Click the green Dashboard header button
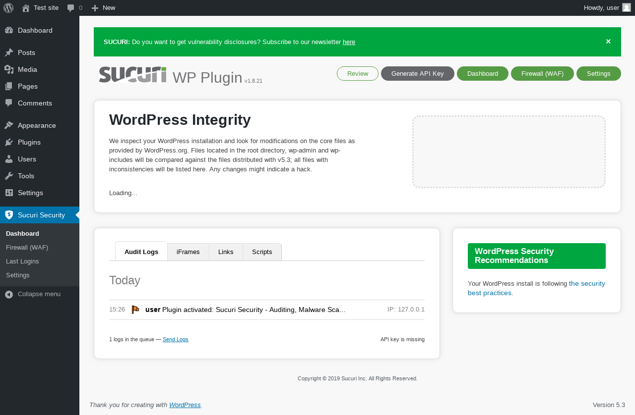 (483, 73)
